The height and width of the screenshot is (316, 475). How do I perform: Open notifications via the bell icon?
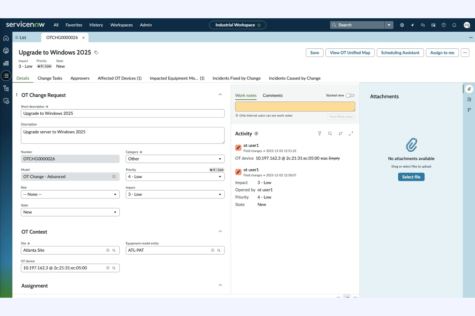tap(454, 25)
